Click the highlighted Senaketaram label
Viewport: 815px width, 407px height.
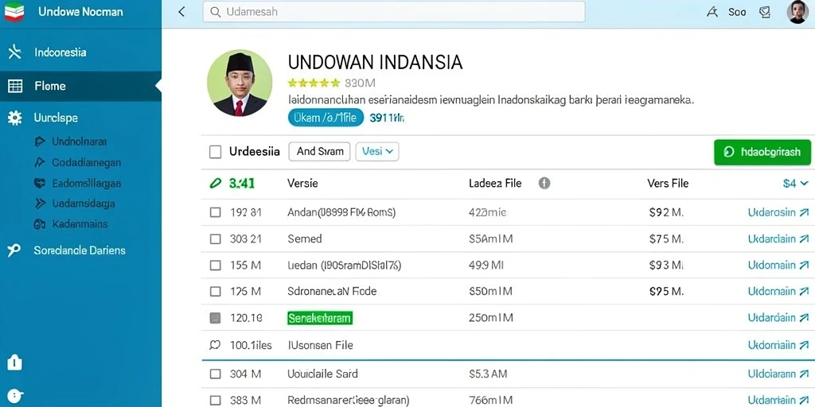point(320,318)
